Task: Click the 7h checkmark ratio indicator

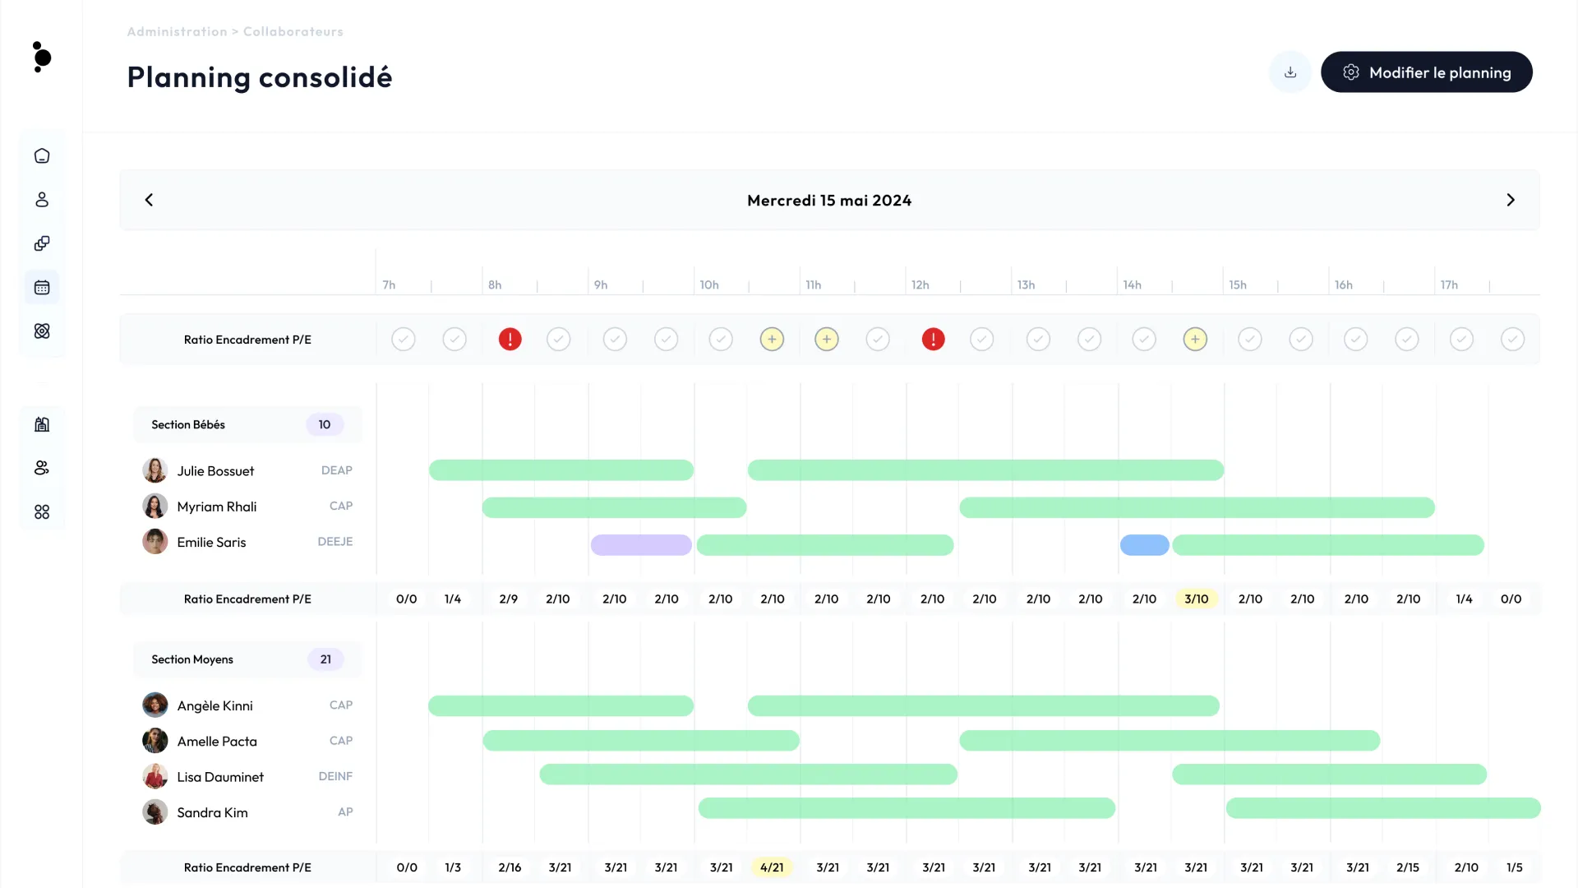Action: 403,339
